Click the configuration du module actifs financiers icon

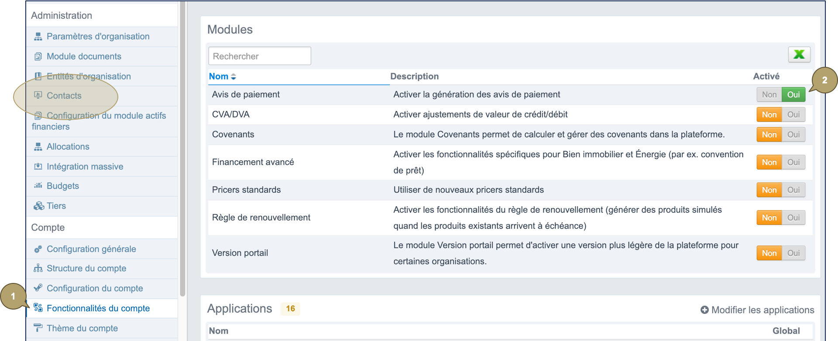pos(38,116)
